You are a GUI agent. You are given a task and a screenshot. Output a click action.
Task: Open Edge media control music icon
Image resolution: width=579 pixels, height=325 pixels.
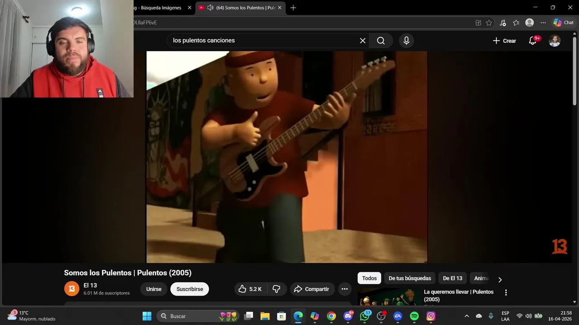(503, 23)
